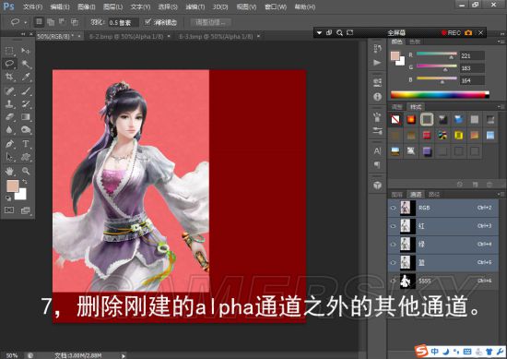Click the foreground color swatch in Color panel
Screen dimensions: 507x359
[395, 55]
